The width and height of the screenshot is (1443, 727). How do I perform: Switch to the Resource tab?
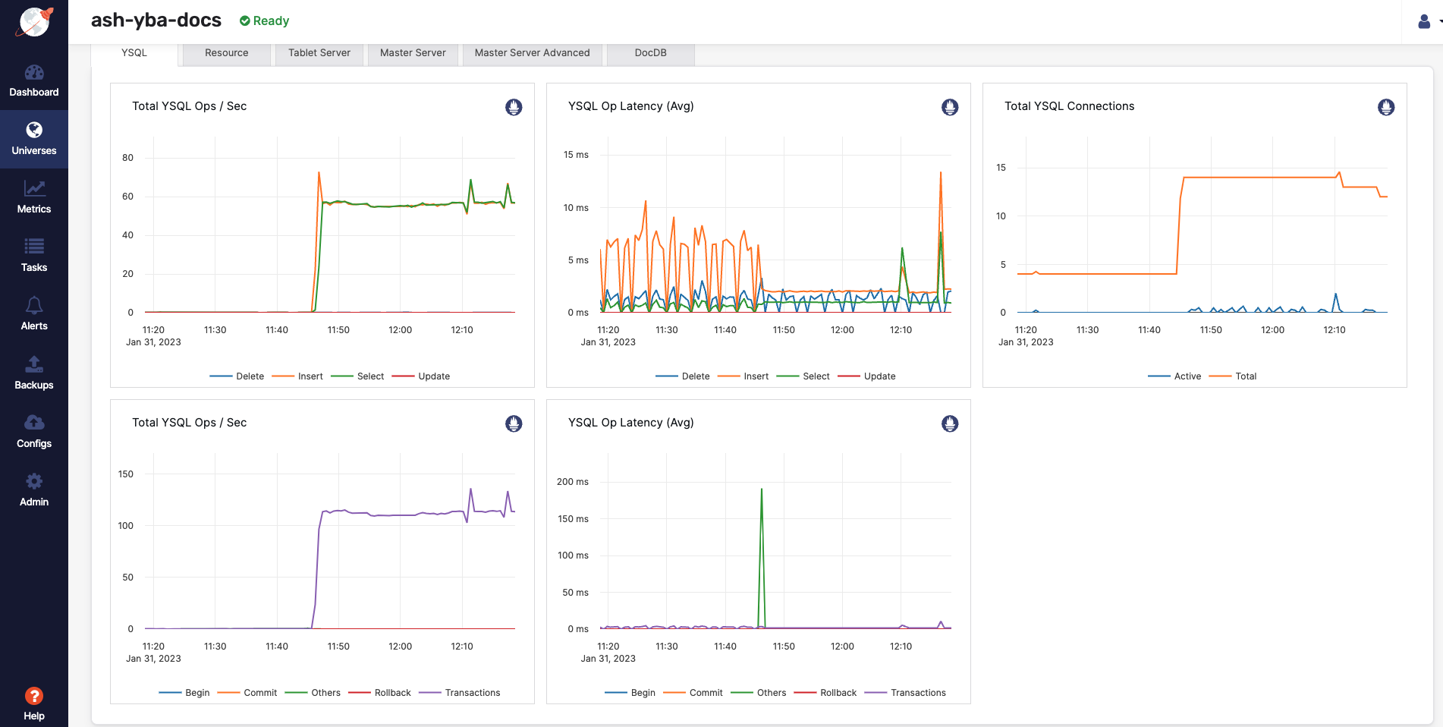pyautogui.click(x=225, y=53)
